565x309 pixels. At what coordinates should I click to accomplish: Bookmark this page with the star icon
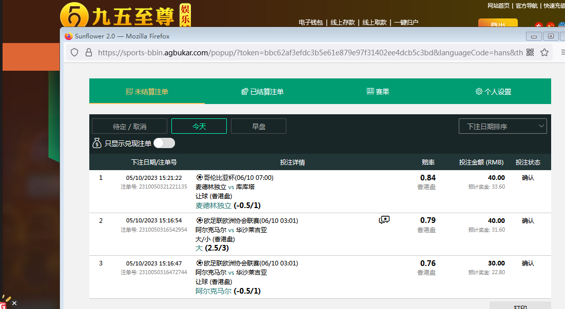(544, 53)
